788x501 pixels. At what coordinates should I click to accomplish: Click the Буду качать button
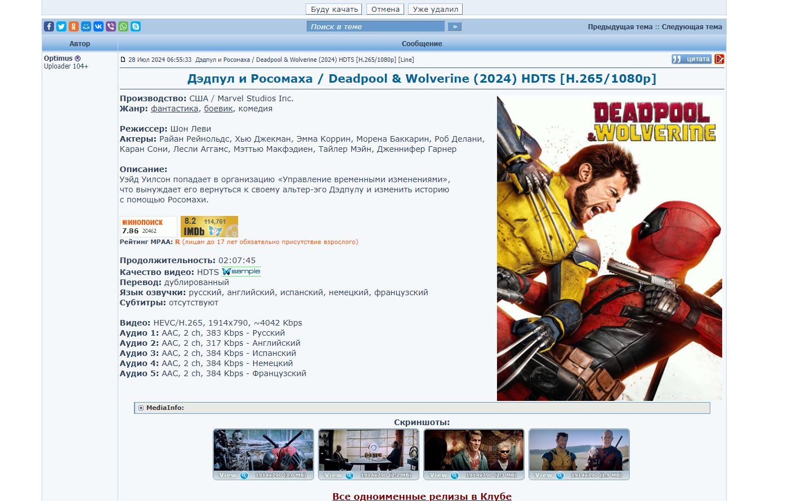334,9
